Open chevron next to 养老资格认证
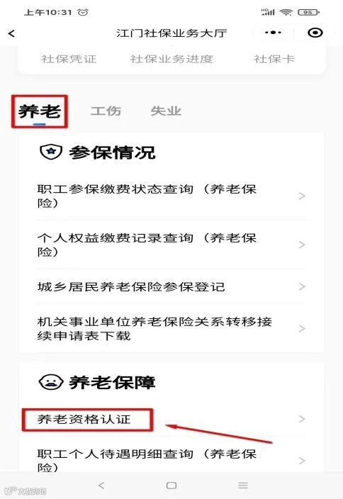This screenshot has width=343, height=499. [302, 419]
